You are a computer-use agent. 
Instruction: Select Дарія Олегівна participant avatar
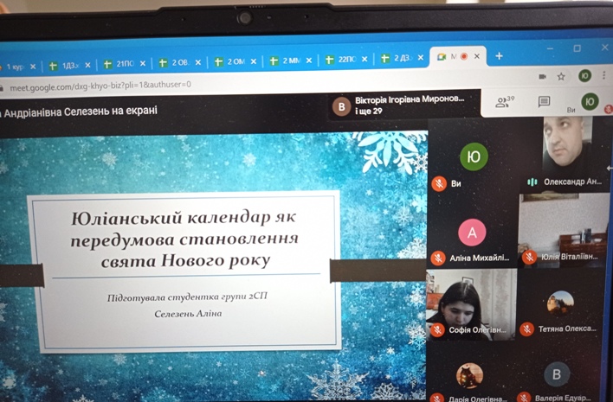tap(469, 375)
